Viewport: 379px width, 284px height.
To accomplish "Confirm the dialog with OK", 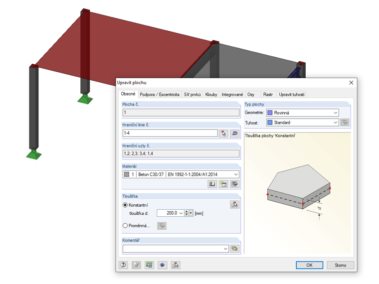I will pos(309,265).
